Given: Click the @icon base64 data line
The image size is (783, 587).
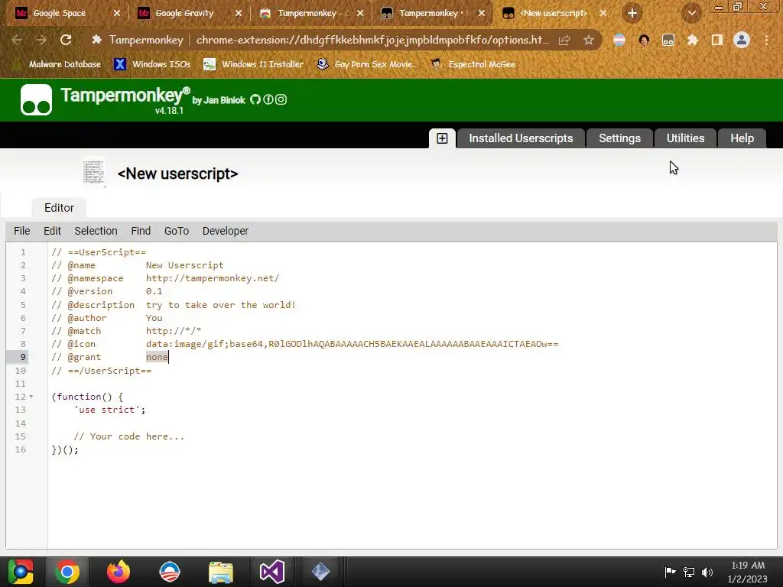Looking at the screenshot, I should 352,344.
